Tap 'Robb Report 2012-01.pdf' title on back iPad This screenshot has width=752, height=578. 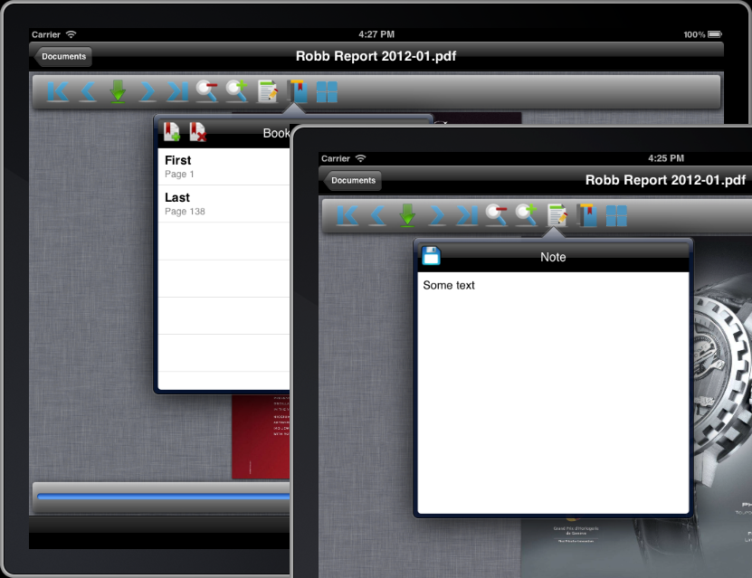pos(376,56)
